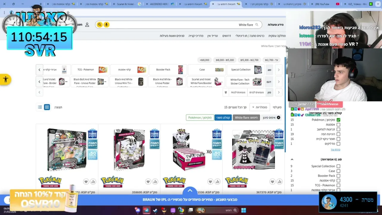The height and width of the screenshot is (215, 382).
Task: Open the דרושים navigation item
Action: pyautogui.click(x=227, y=36)
